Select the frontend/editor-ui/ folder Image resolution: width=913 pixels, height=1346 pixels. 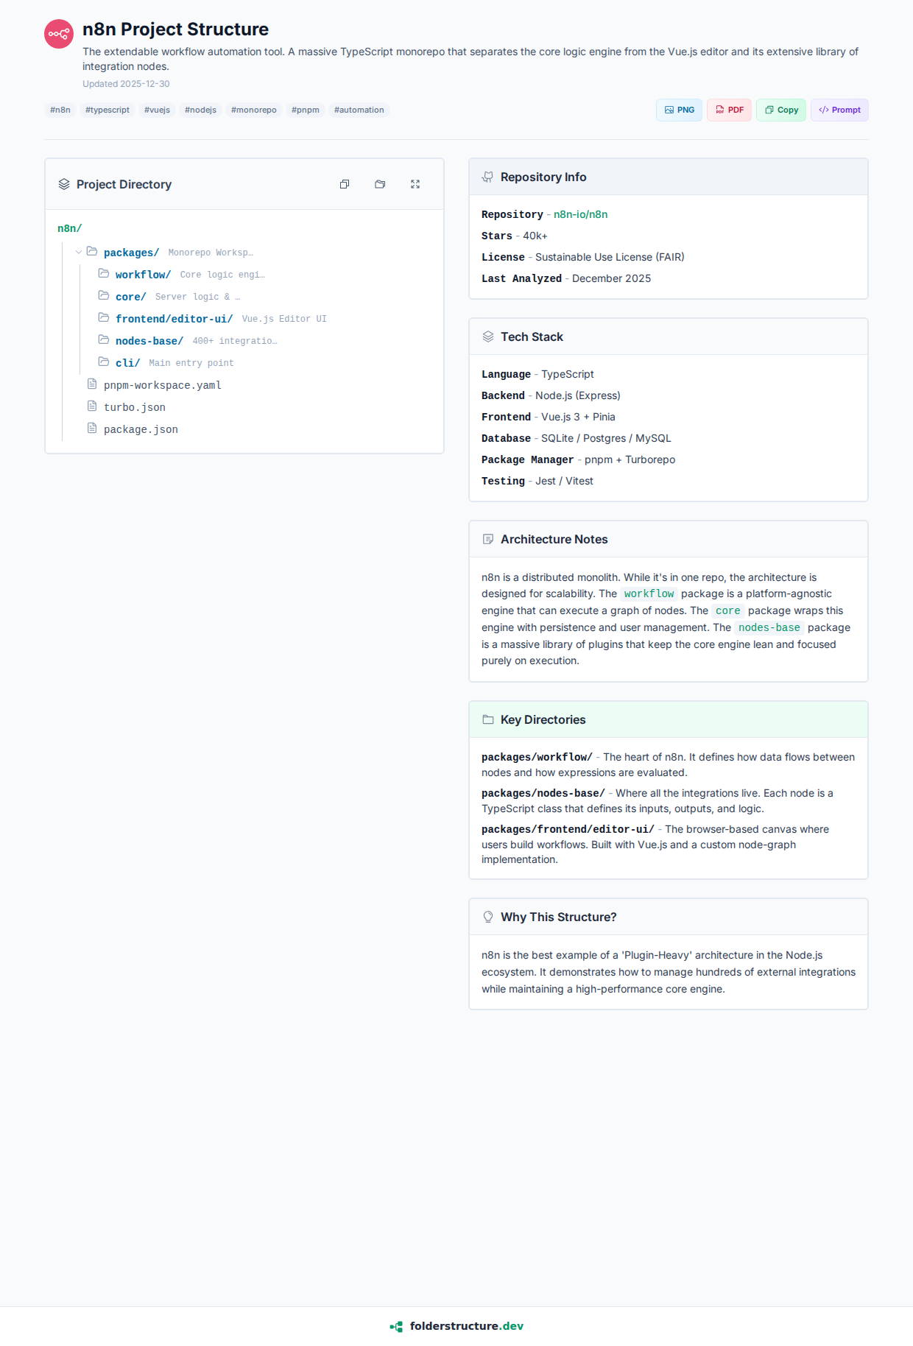click(x=174, y=319)
